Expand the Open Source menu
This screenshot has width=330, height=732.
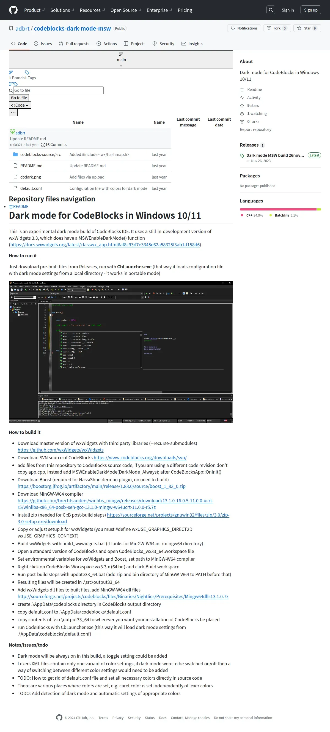pyautogui.click(x=126, y=10)
